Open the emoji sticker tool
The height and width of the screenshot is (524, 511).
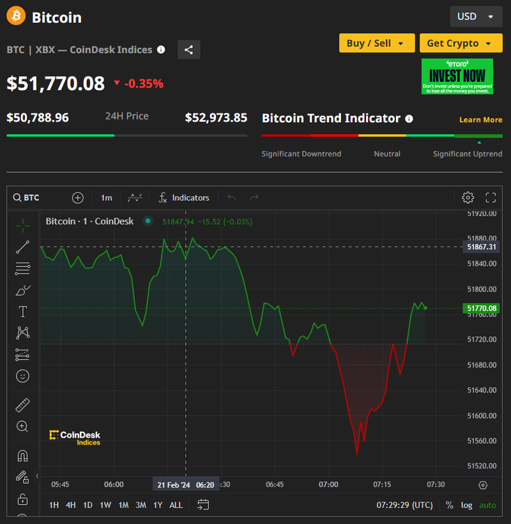click(23, 376)
